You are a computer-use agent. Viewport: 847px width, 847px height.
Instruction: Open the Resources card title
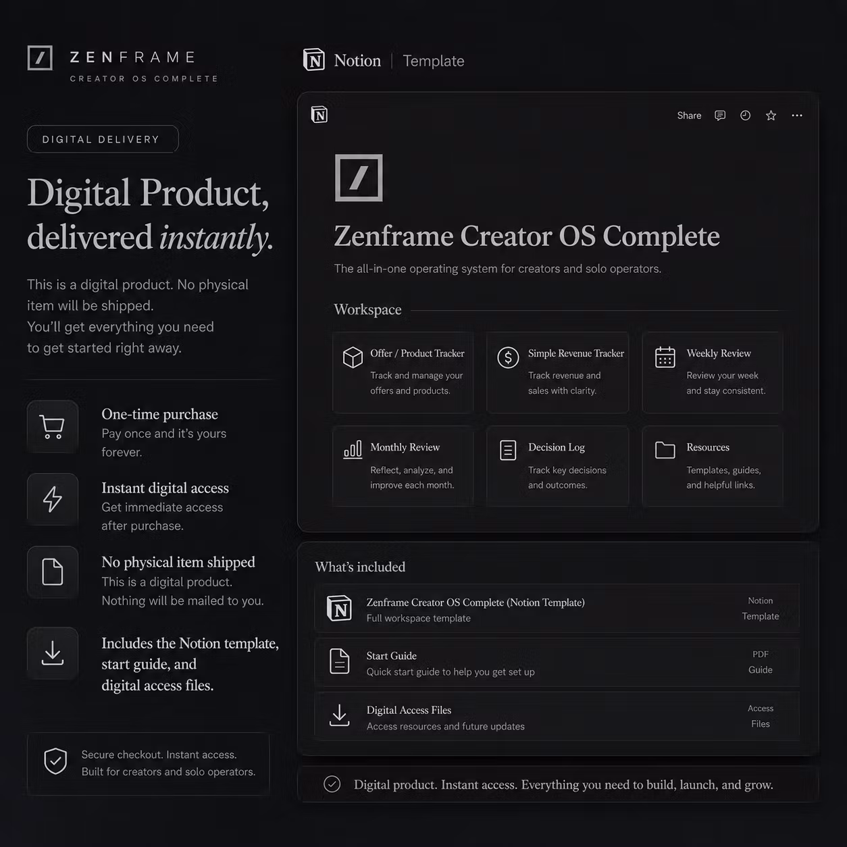click(708, 447)
